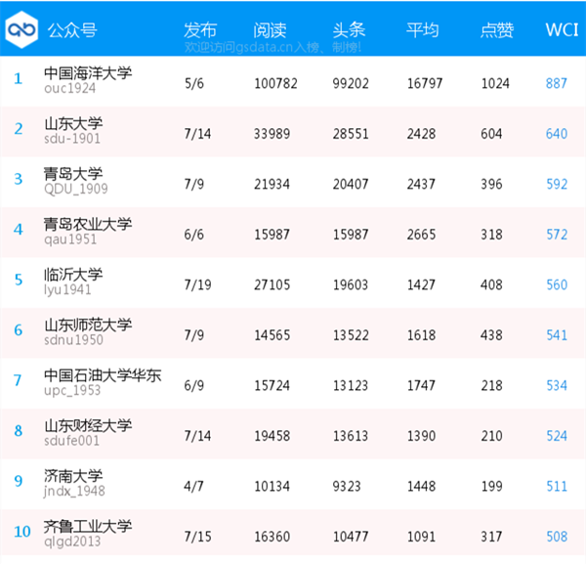This screenshot has height=564, width=586.
Task: Click headline reads value 10477
Action: click(x=351, y=537)
